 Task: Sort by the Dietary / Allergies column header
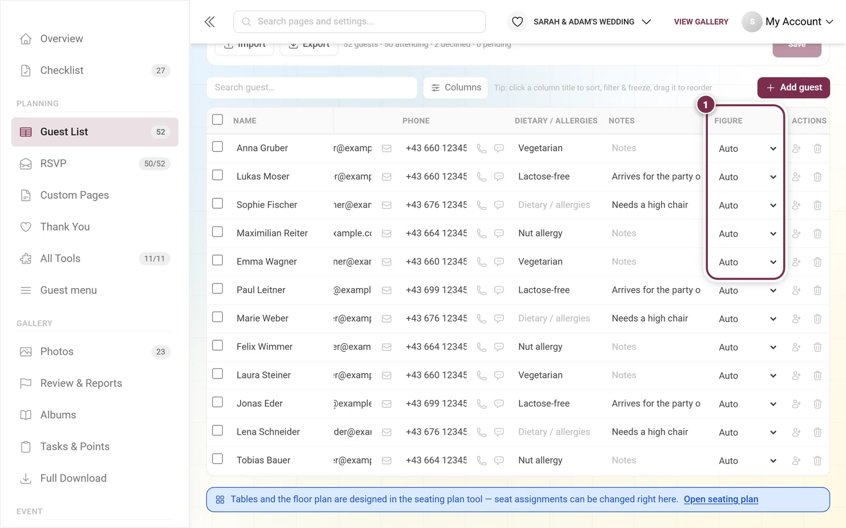tap(556, 121)
